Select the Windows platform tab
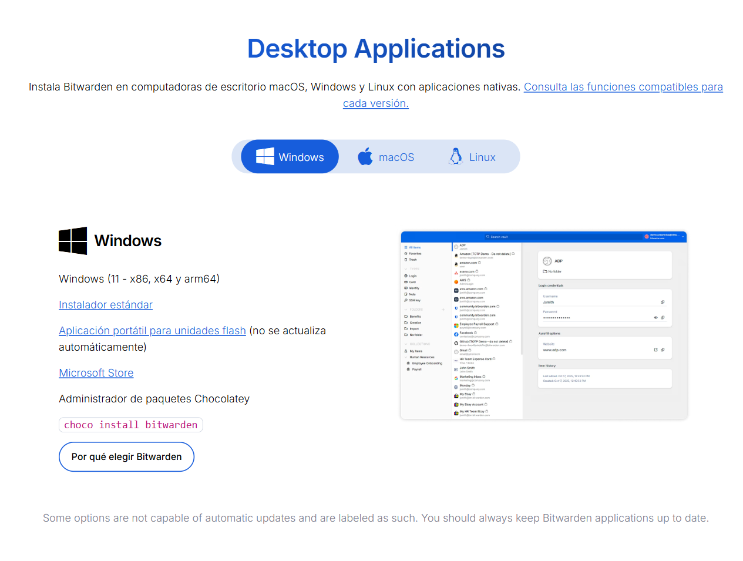 [x=290, y=157]
